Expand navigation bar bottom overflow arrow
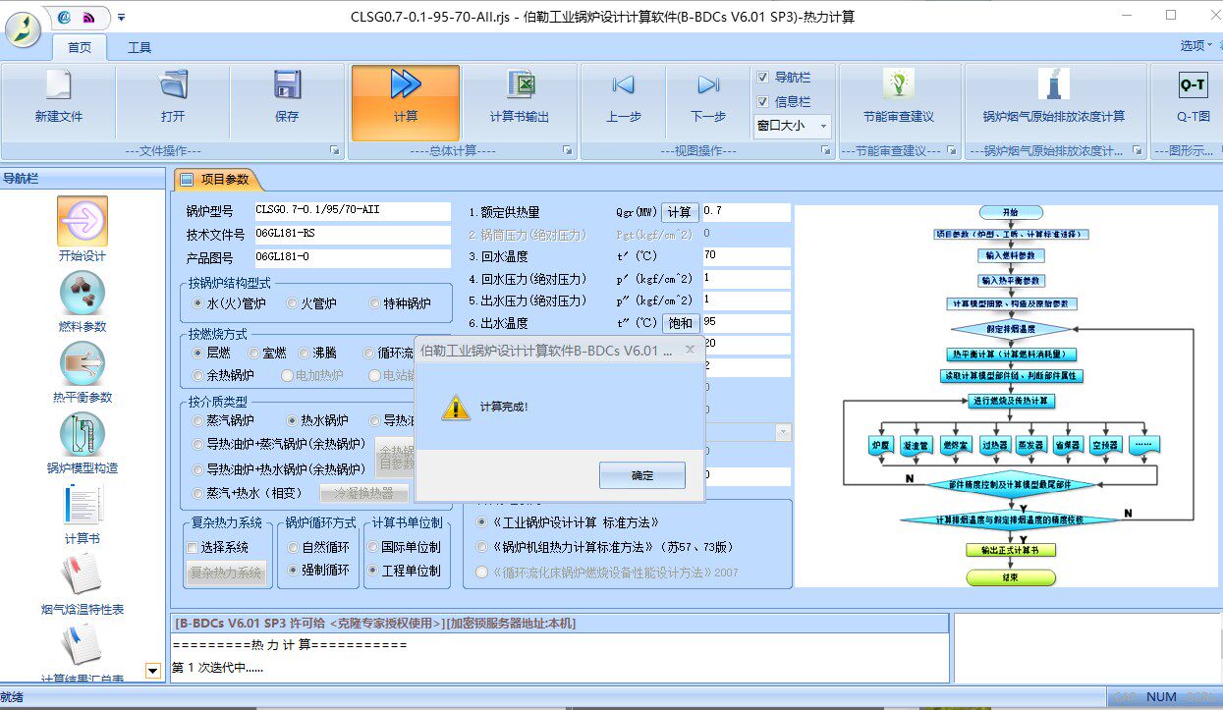Image resolution: width=1223 pixels, height=710 pixels. 152,671
